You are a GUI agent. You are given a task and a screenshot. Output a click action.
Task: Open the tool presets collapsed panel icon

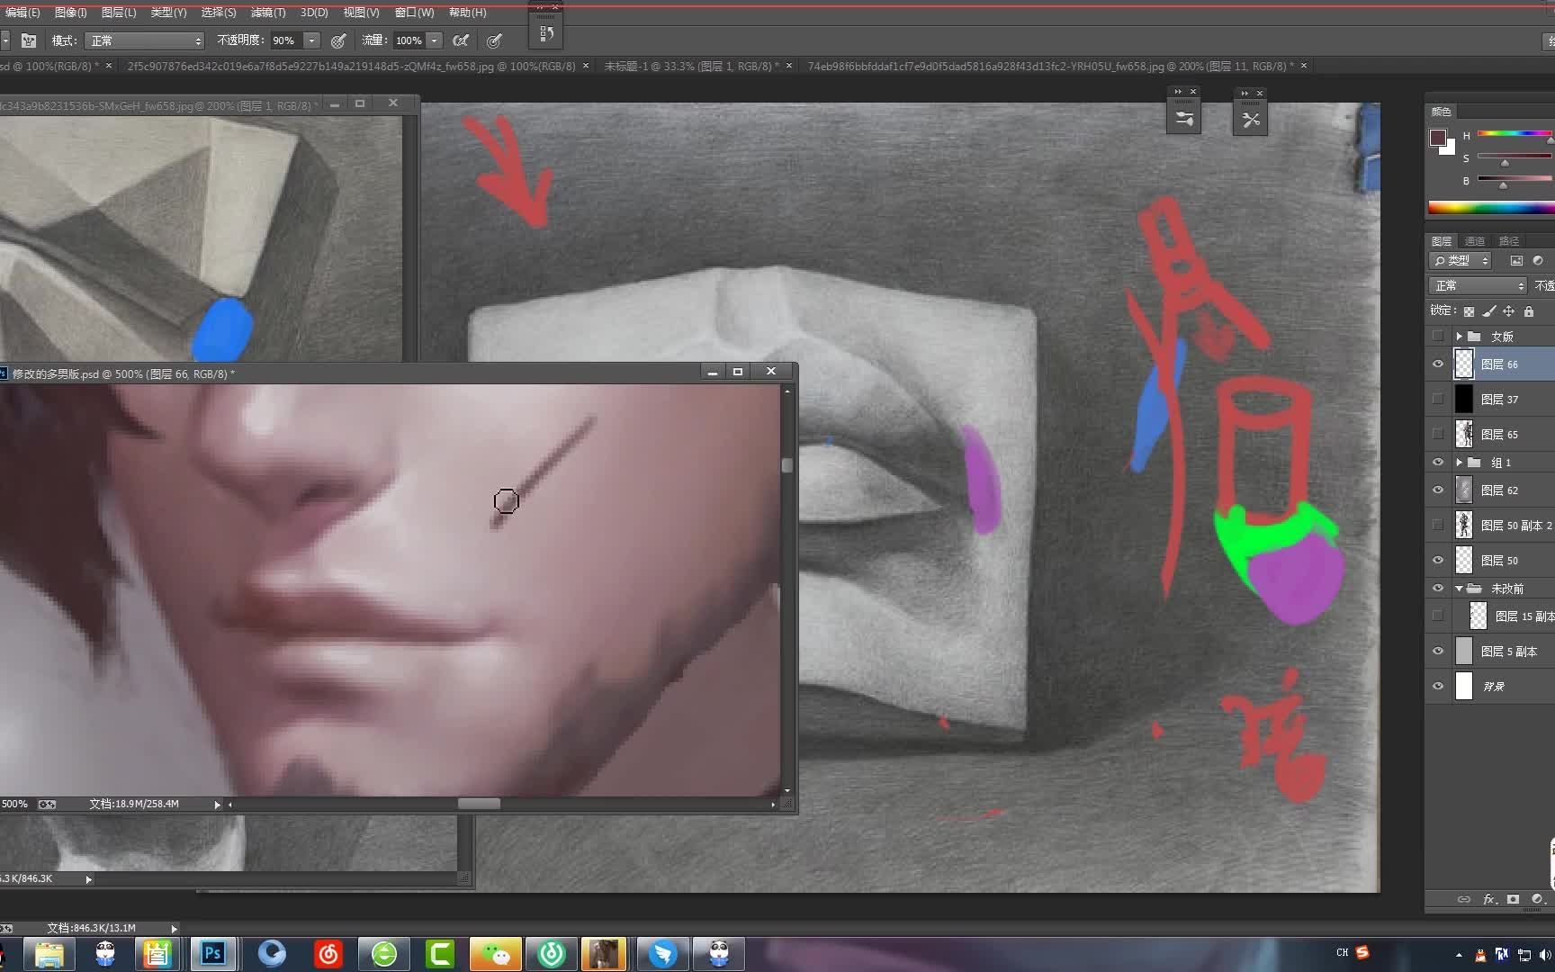click(1251, 119)
